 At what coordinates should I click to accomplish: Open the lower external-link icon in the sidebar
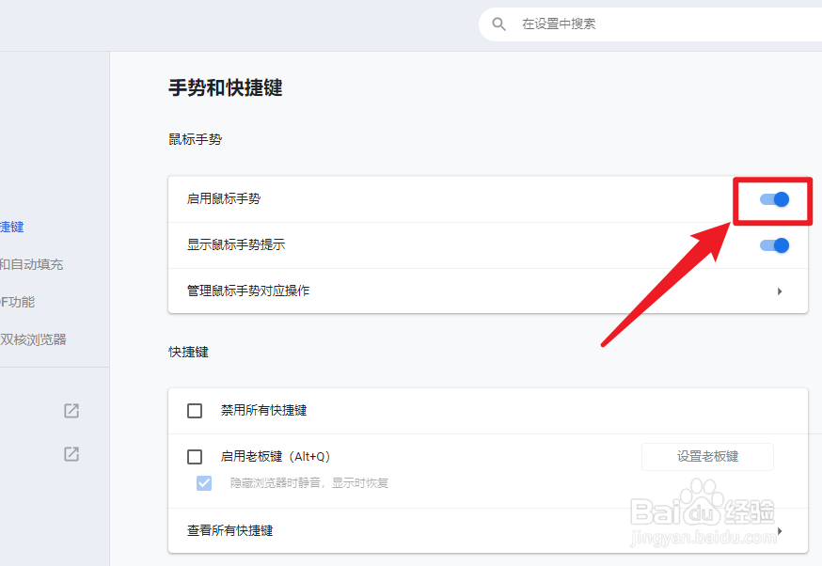[71, 454]
